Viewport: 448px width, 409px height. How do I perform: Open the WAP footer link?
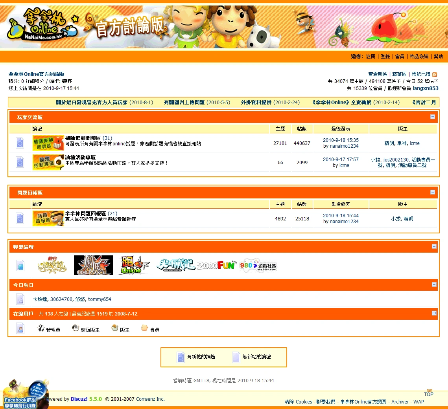click(x=419, y=402)
